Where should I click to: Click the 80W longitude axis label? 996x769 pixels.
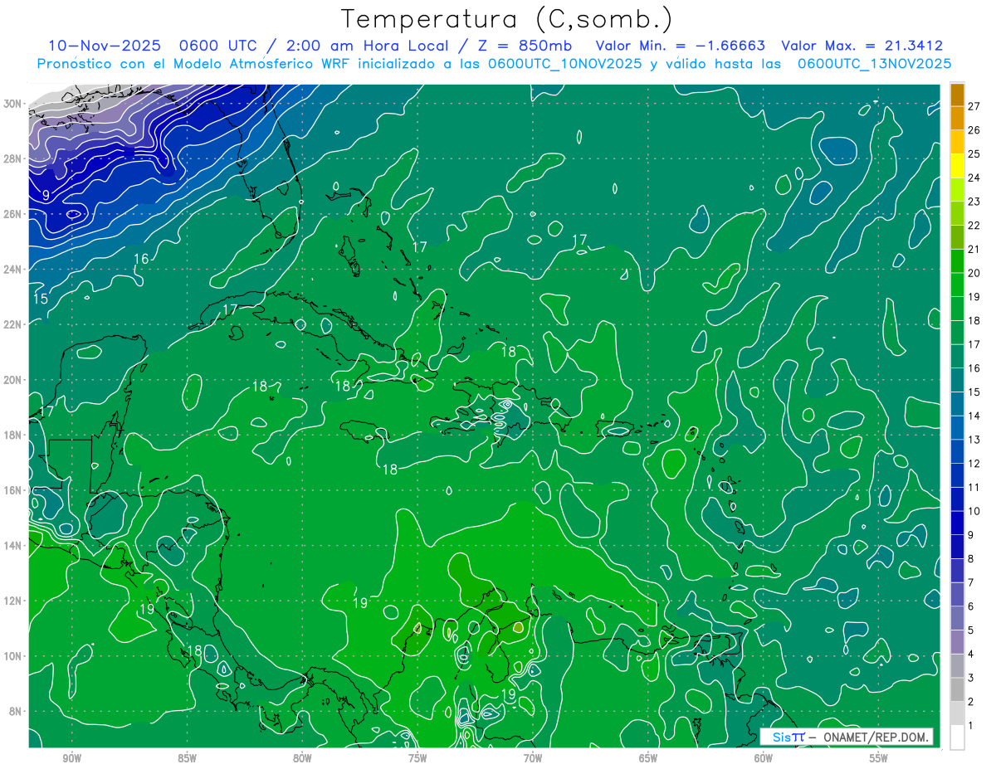(x=302, y=758)
